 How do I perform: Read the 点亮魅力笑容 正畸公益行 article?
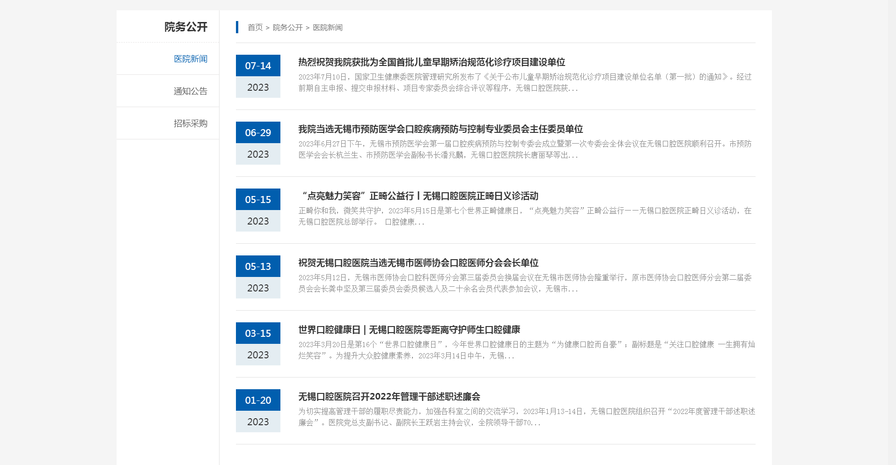click(419, 196)
